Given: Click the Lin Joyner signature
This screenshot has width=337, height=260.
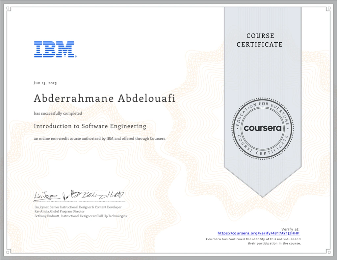Looking at the screenshot, I should point(47,195).
